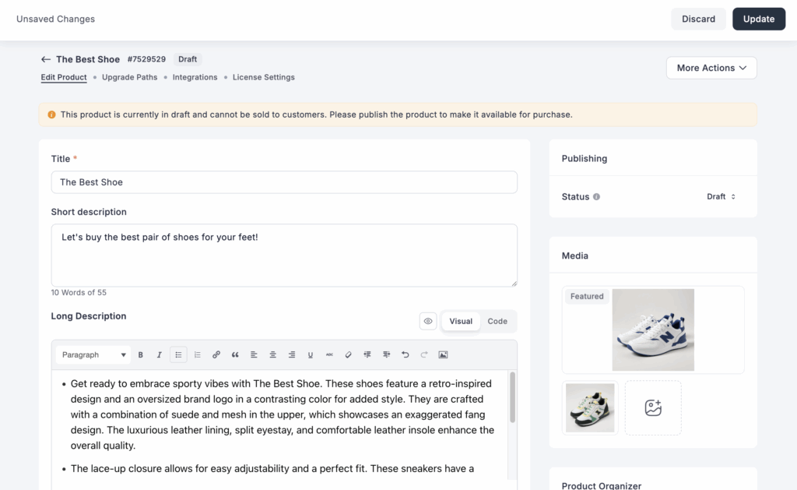Toggle the description preview eye icon
The height and width of the screenshot is (490, 797).
pyautogui.click(x=427, y=321)
